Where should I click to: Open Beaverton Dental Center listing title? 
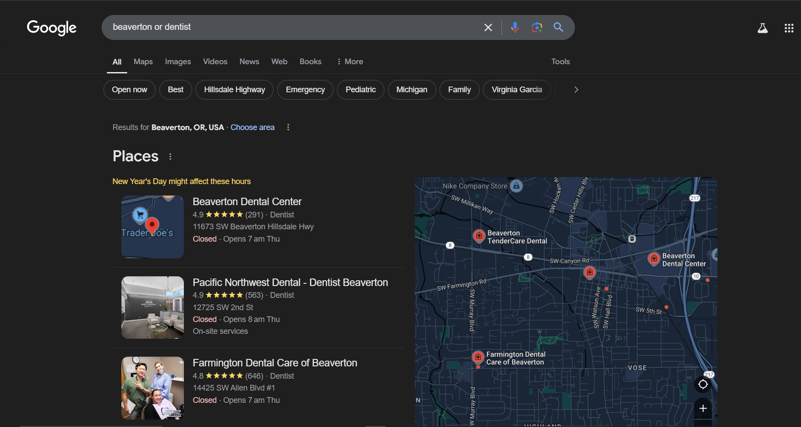point(247,202)
